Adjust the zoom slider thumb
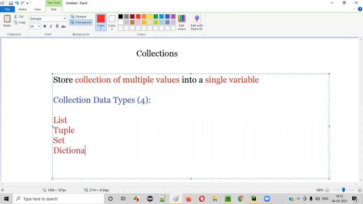The image size is (363, 204). [x=343, y=190]
